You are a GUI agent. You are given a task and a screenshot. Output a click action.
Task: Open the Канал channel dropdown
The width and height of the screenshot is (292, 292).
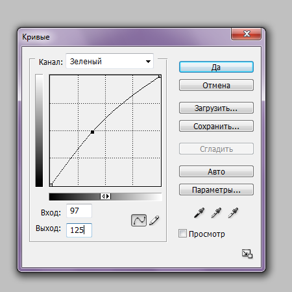pos(110,61)
